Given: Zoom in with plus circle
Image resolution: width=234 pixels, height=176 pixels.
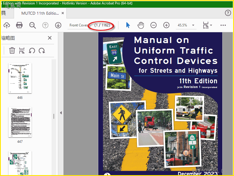Looking at the screenshot, I should (166, 25).
